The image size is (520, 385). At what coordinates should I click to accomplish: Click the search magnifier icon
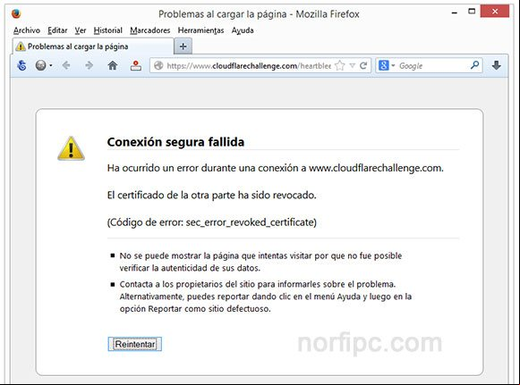[474, 65]
